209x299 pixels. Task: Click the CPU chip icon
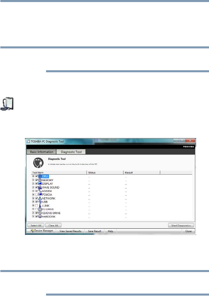40,176
